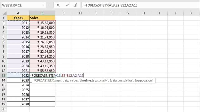
Task: Select row 13 header
Action: [3, 75]
